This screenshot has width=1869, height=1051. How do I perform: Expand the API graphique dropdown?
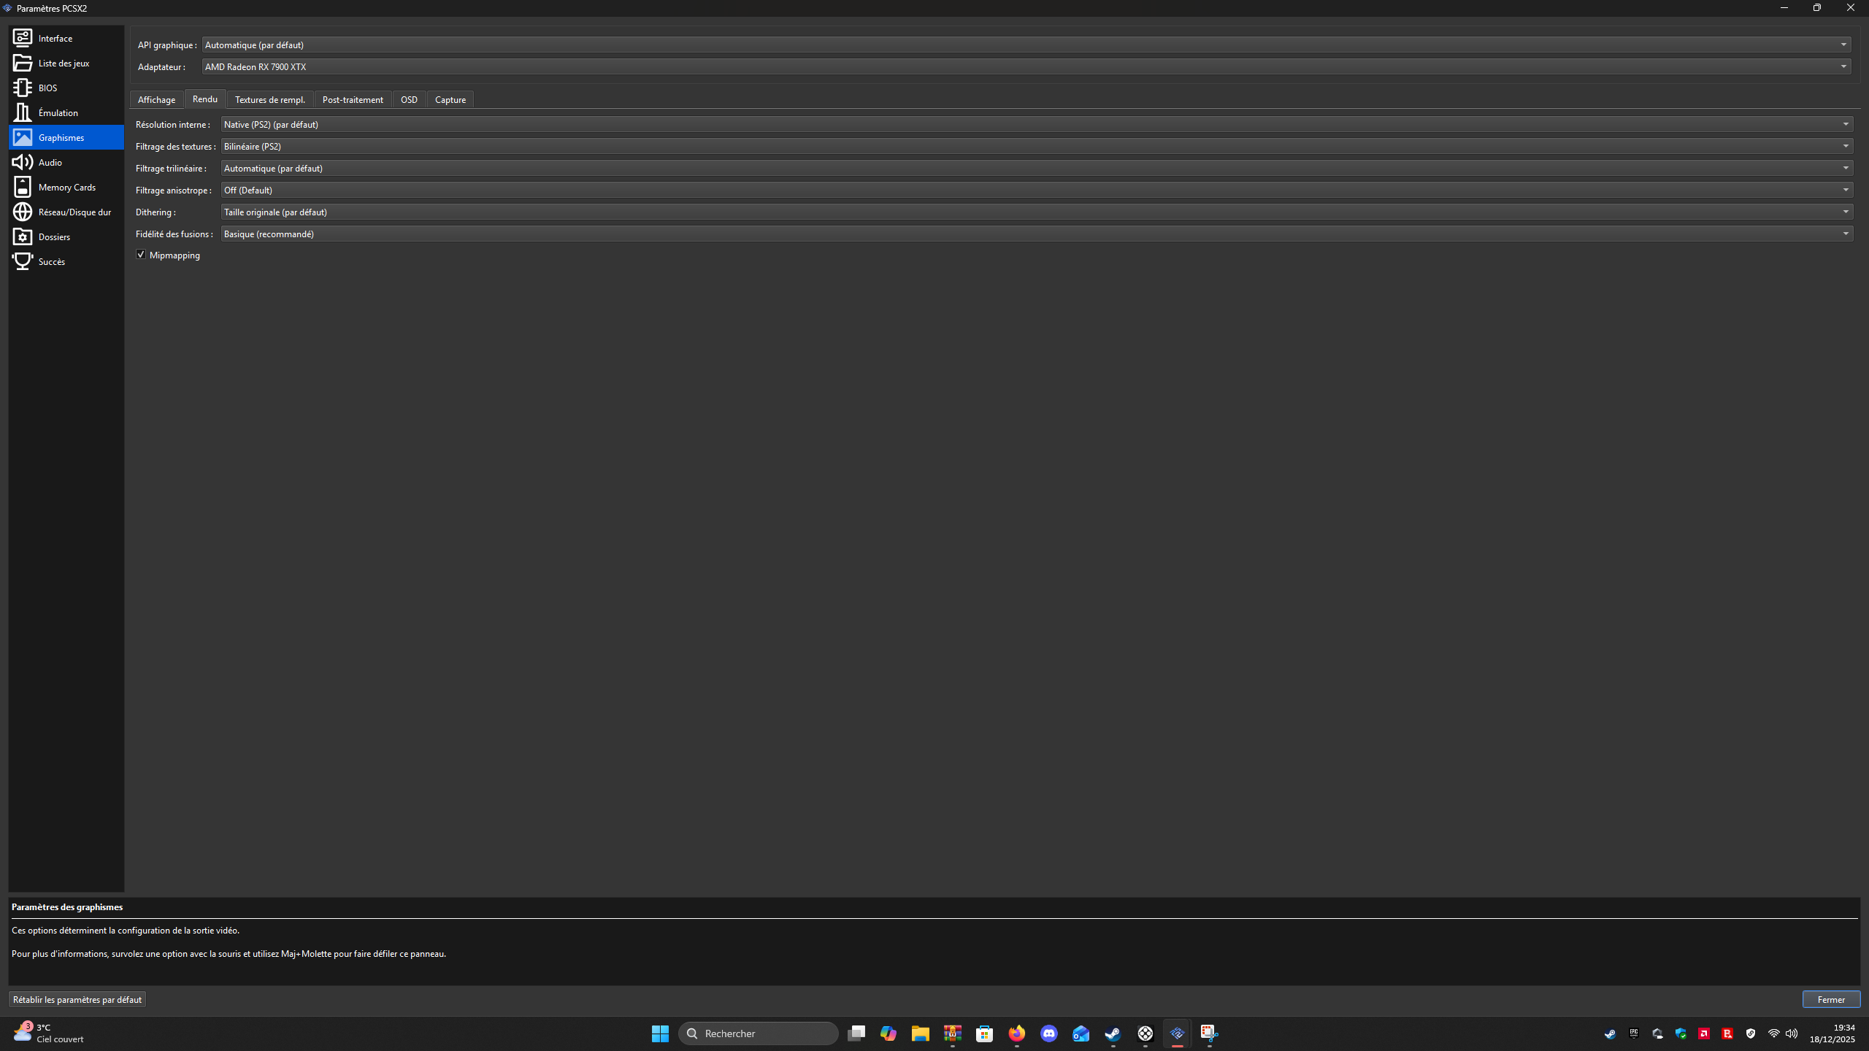tap(1026, 45)
